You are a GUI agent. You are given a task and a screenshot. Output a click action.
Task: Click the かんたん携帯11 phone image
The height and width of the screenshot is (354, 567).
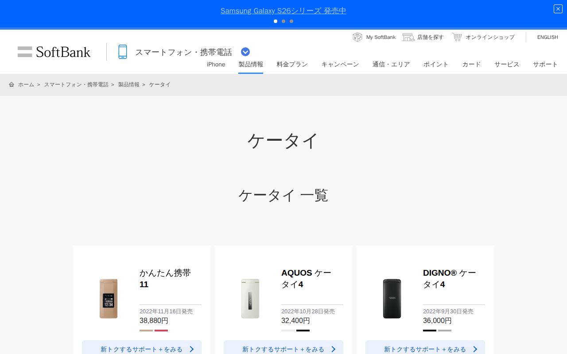click(x=109, y=299)
